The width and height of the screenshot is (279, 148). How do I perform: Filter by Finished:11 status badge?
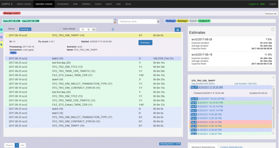pos(204,21)
